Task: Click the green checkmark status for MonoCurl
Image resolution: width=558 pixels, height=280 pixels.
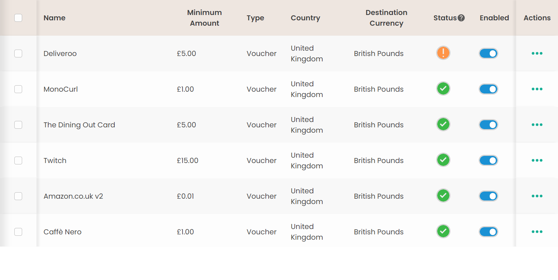Action: coord(443,88)
